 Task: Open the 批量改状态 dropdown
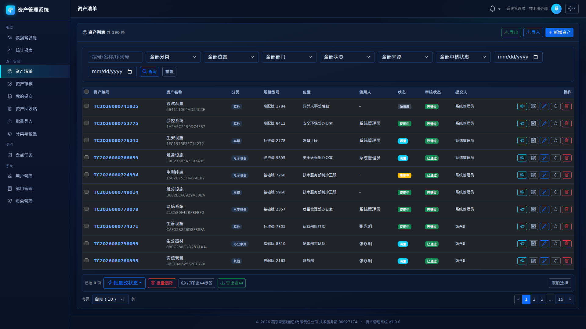click(x=125, y=283)
